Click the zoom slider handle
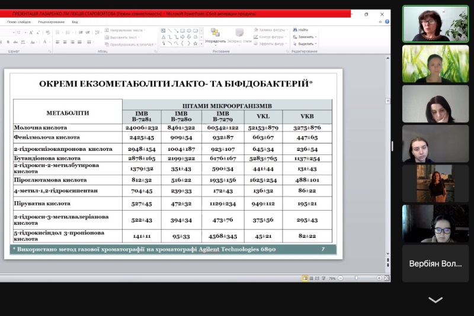This screenshot has height=316, width=474. point(357,278)
